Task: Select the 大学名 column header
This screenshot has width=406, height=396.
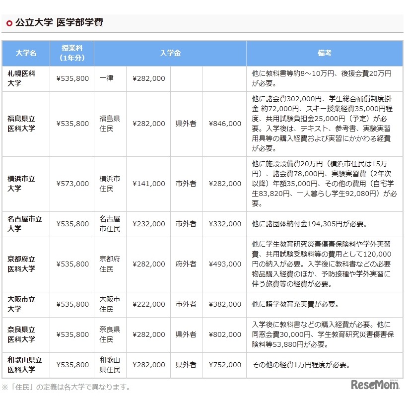Action: [25, 54]
